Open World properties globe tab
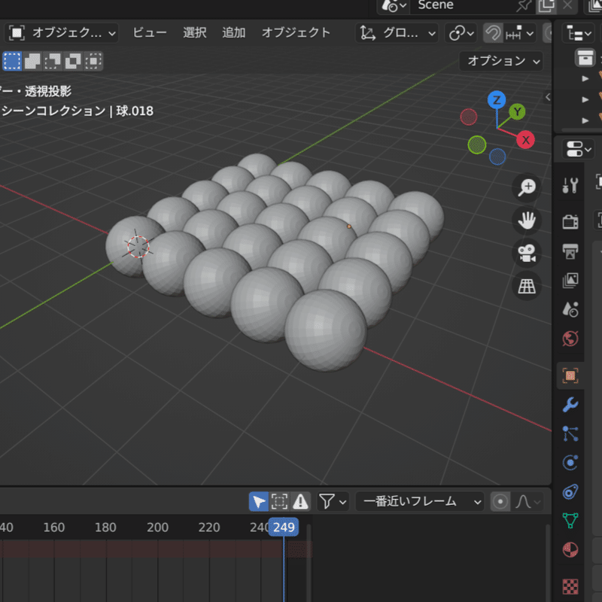Viewport: 602px width, 602px height. tap(570, 339)
